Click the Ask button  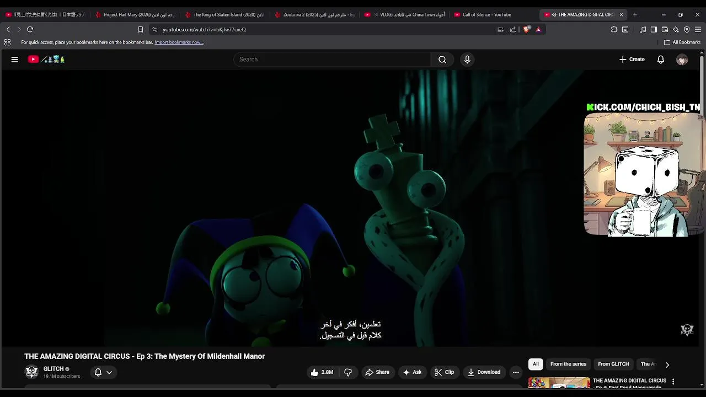click(412, 372)
